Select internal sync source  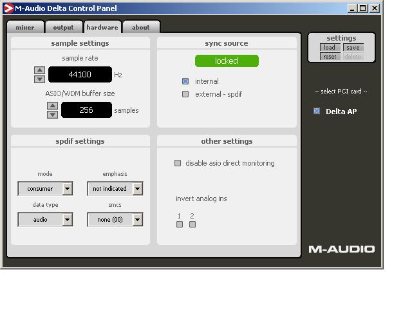(x=185, y=81)
